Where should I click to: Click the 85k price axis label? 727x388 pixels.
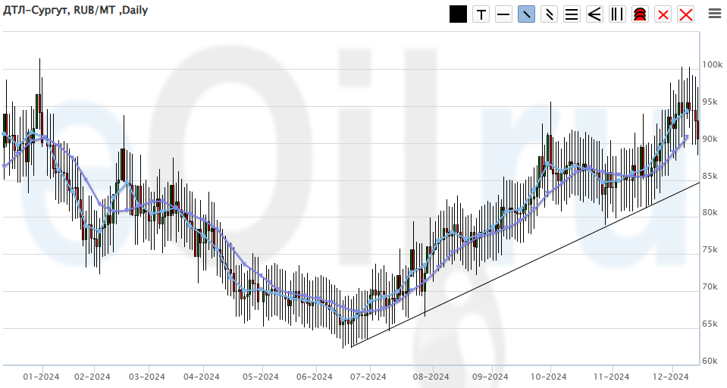(710, 176)
